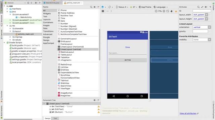The width and height of the screenshot is (215, 120).
Task: Hide the Palette panel pin icon
Action: pos(98,7)
